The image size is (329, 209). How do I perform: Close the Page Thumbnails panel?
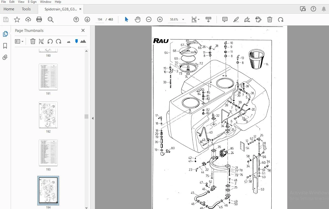coord(83,30)
